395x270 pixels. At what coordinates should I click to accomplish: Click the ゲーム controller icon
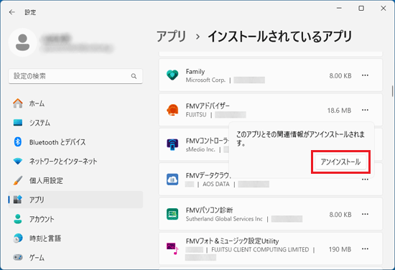(18, 257)
